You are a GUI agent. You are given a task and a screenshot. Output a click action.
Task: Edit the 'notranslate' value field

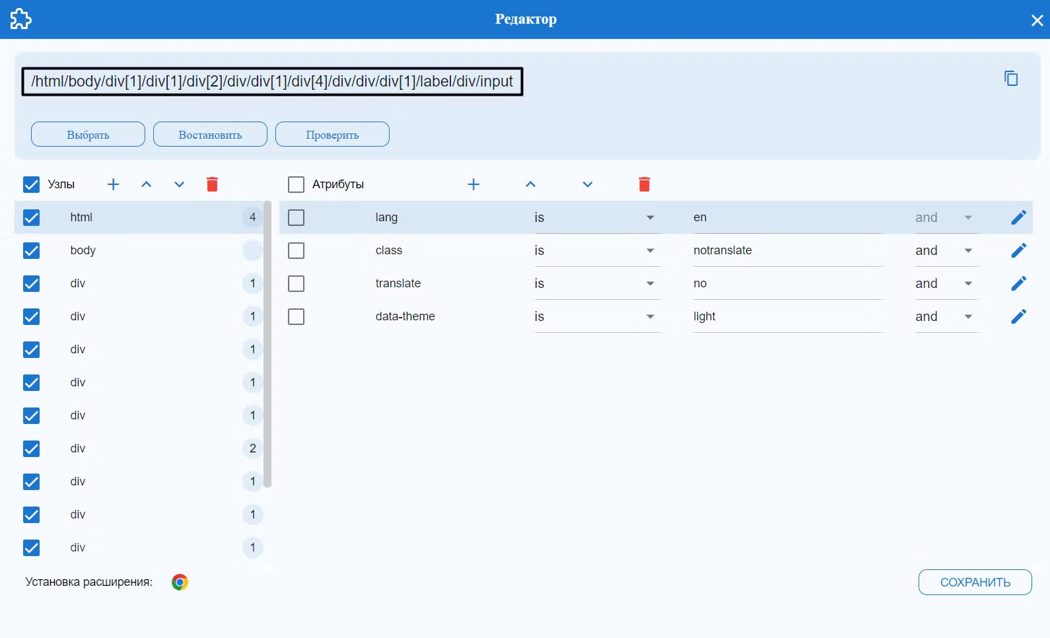click(x=788, y=250)
